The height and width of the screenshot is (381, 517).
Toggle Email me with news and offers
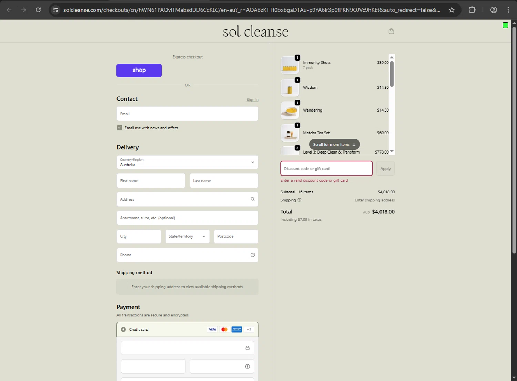coord(120,128)
